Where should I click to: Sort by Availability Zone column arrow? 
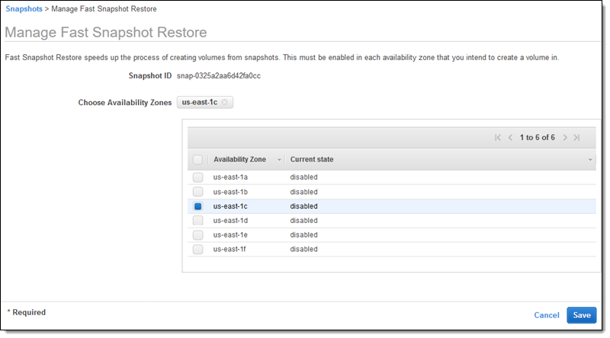point(279,160)
